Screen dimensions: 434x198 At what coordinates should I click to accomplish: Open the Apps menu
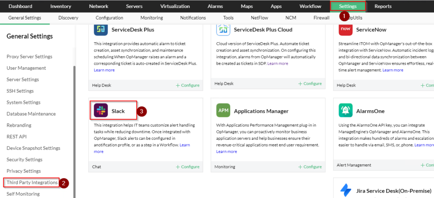pyautogui.click(x=276, y=6)
